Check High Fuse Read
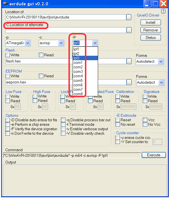The height and width of the screenshot is (198, 171). coord(35,101)
